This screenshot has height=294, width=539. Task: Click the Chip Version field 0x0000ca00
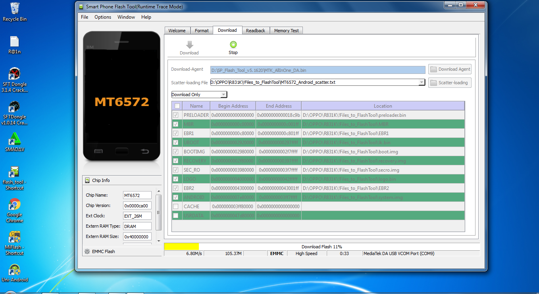[137, 206]
